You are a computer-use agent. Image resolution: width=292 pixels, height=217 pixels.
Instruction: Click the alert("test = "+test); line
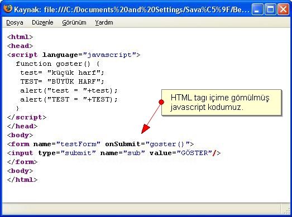coord(69,90)
